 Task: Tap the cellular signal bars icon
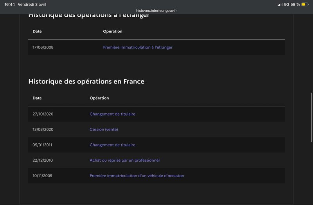click(x=280, y=4)
